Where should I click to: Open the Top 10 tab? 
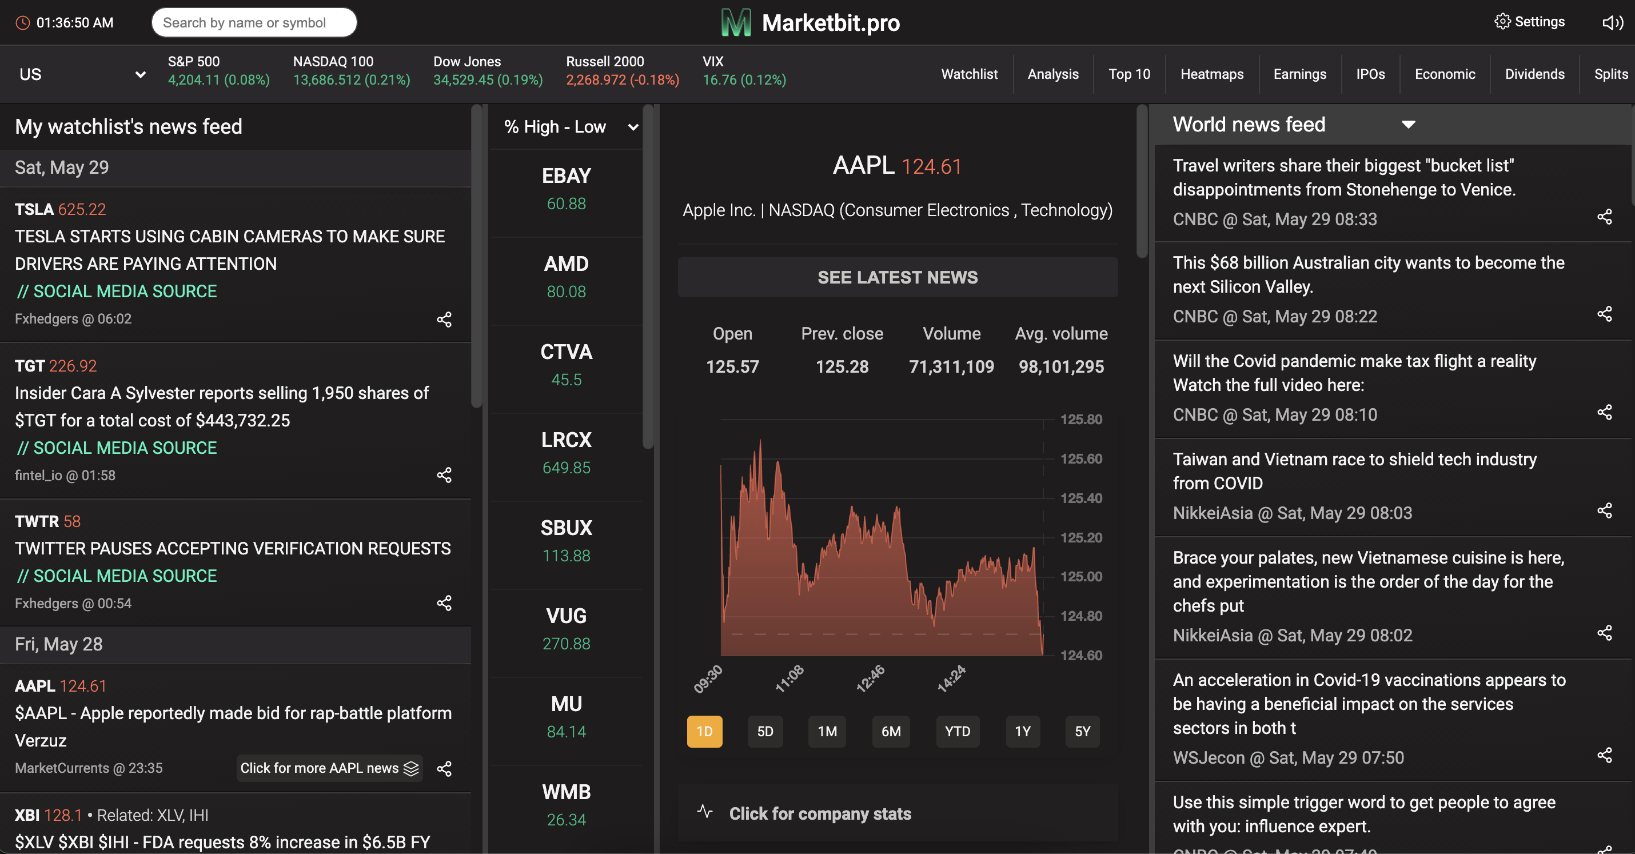(1129, 74)
